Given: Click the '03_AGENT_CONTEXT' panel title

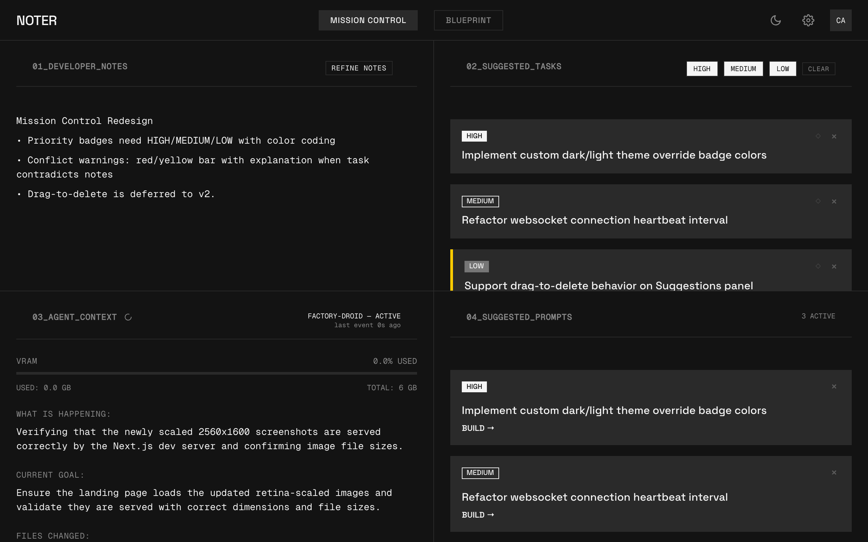Looking at the screenshot, I should [x=75, y=317].
